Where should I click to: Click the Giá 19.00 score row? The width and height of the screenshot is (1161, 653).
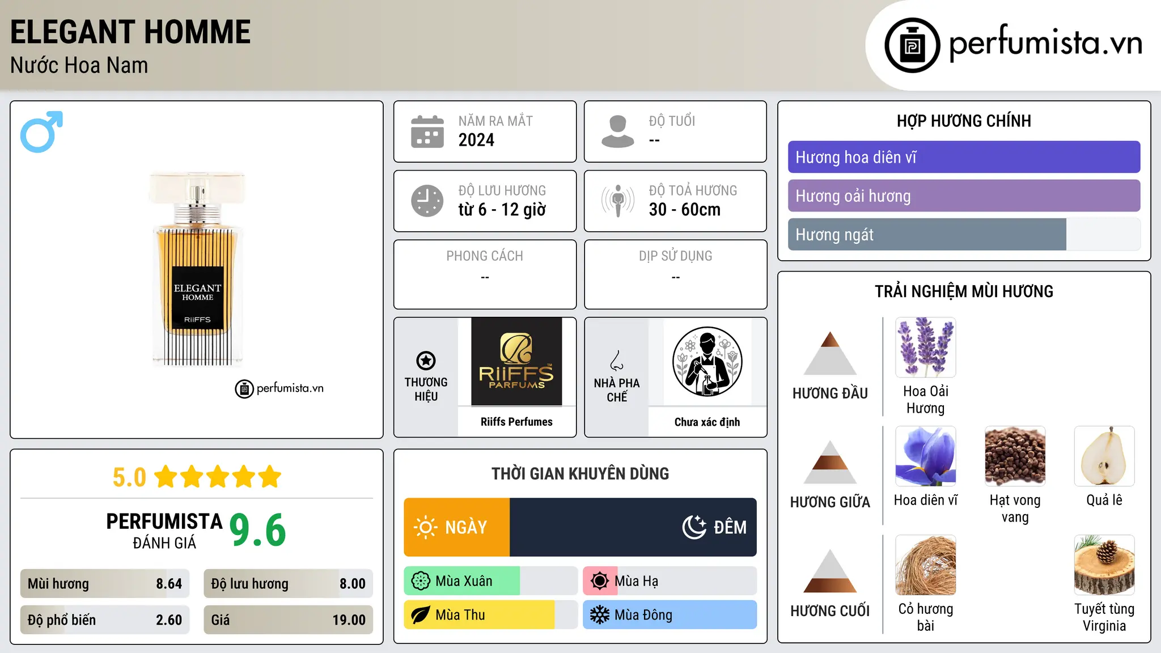click(289, 620)
